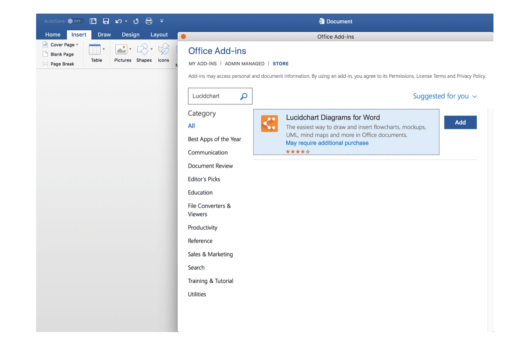This screenshot has width=521, height=341.
Task: Insert a Page Break
Action: (x=59, y=64)
